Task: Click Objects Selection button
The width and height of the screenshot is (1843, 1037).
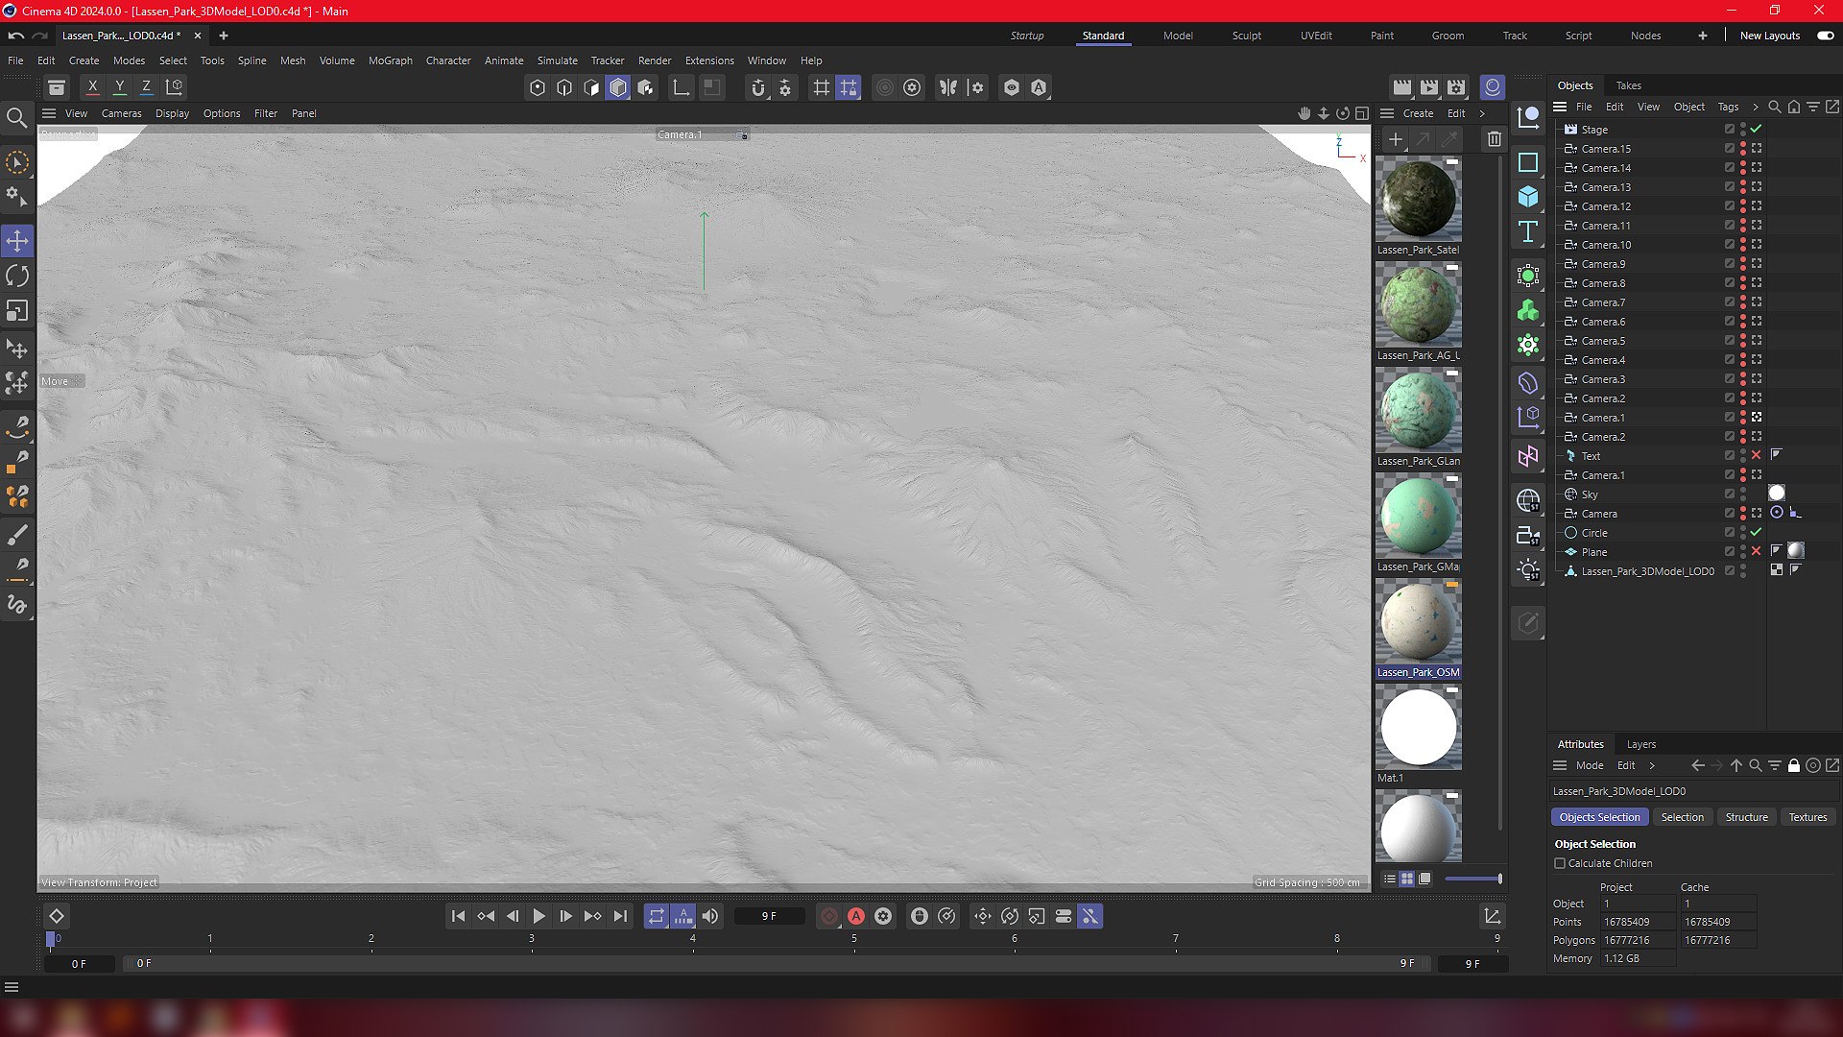Action: (1599, 817)
